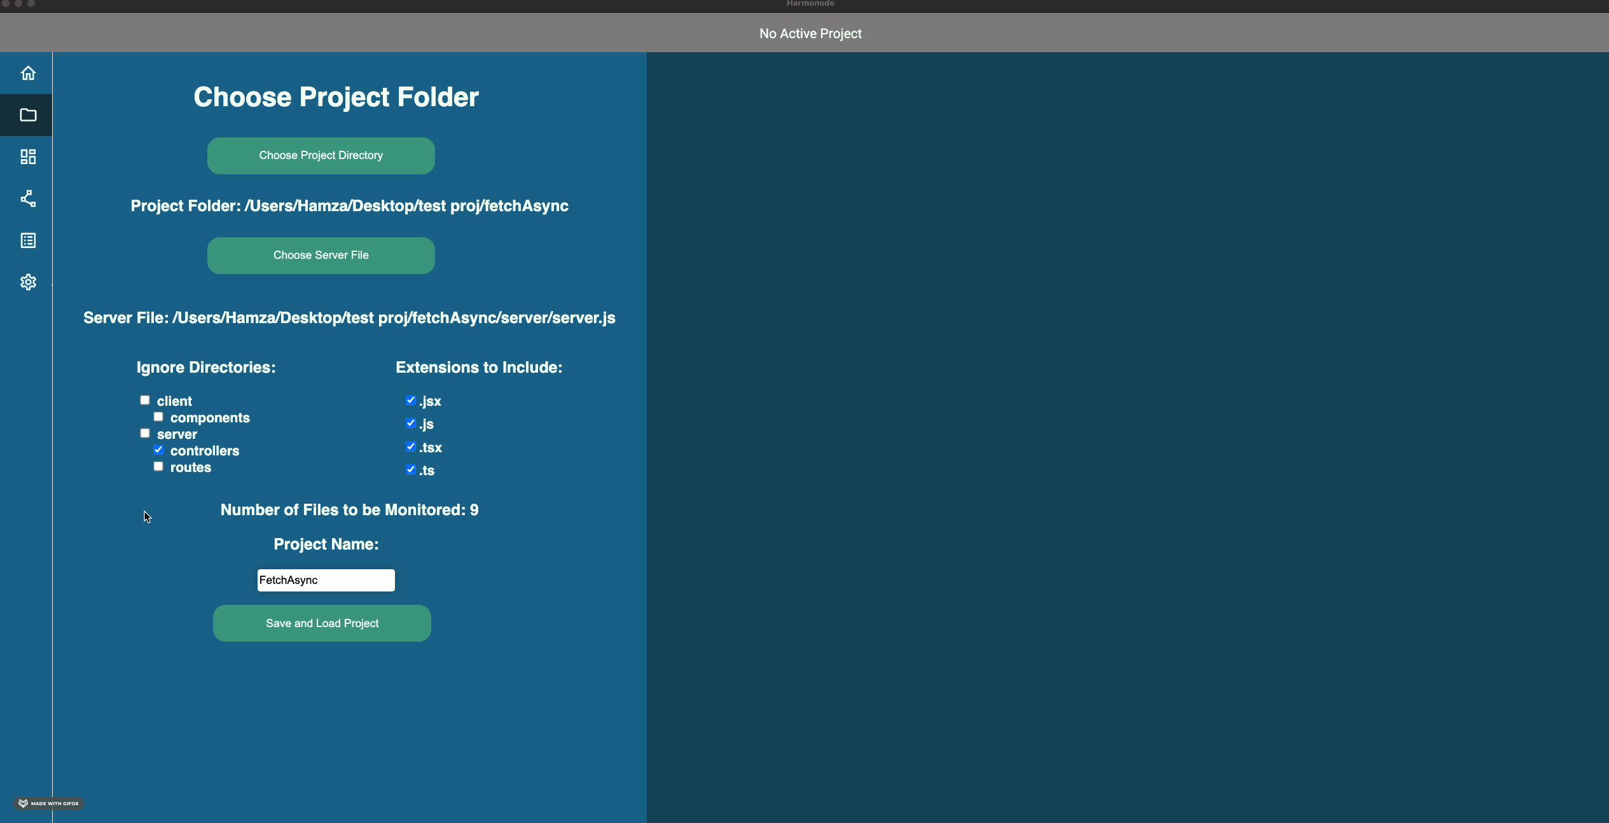1609x823 pixels.
Task: Click Save and Load Project button
Action: (322, 623)
